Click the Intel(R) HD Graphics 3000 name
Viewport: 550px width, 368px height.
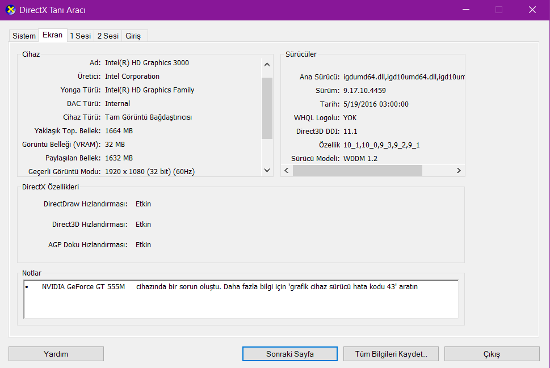pos(147,63)
